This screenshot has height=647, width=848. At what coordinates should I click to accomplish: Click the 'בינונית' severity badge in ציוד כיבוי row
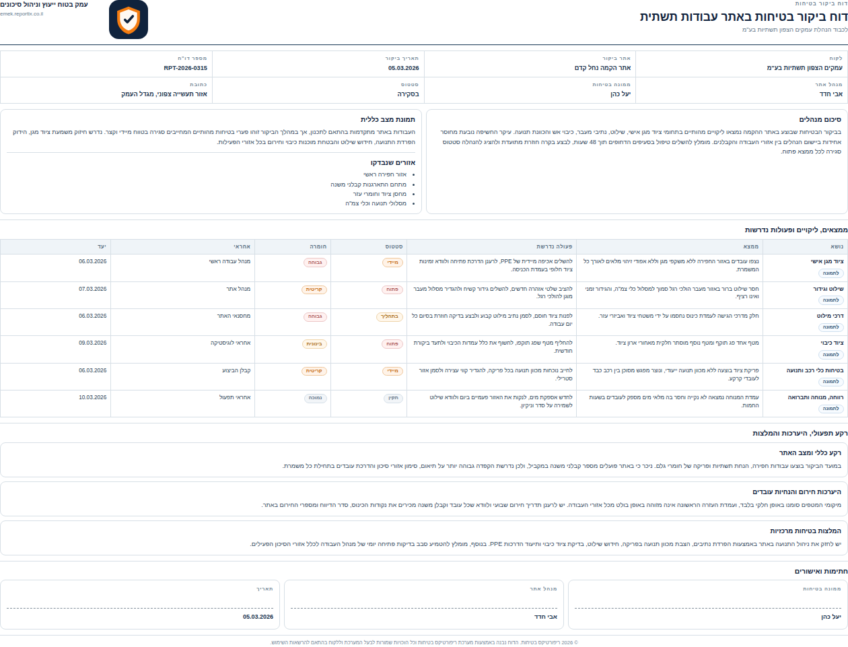pyautogui.click(x=314, y=344)
